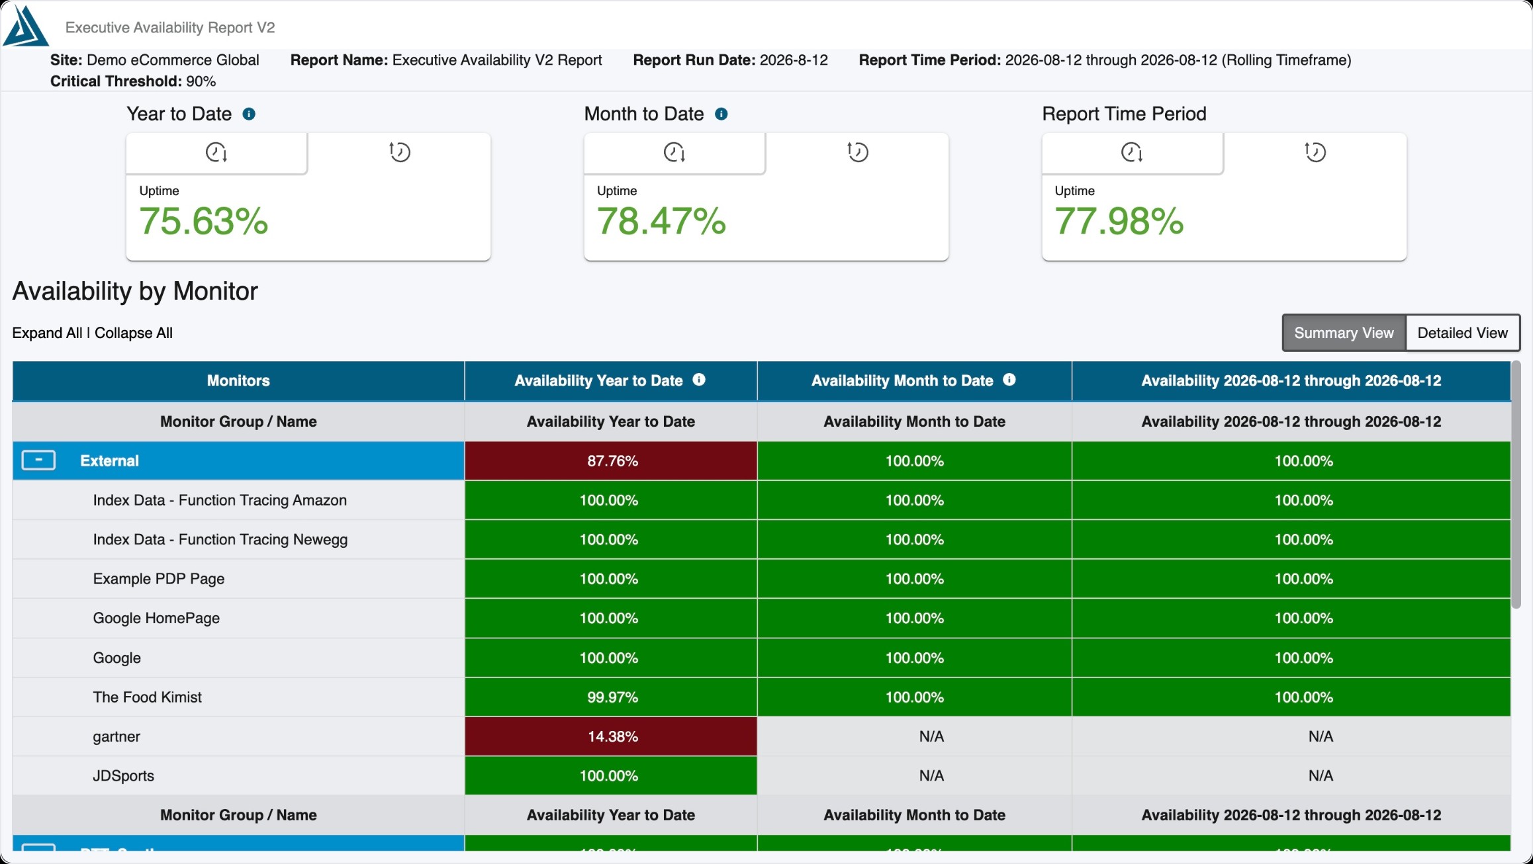
Task: Select the Monitors column header
Action: pyautogui.click(x=238, y=380)
